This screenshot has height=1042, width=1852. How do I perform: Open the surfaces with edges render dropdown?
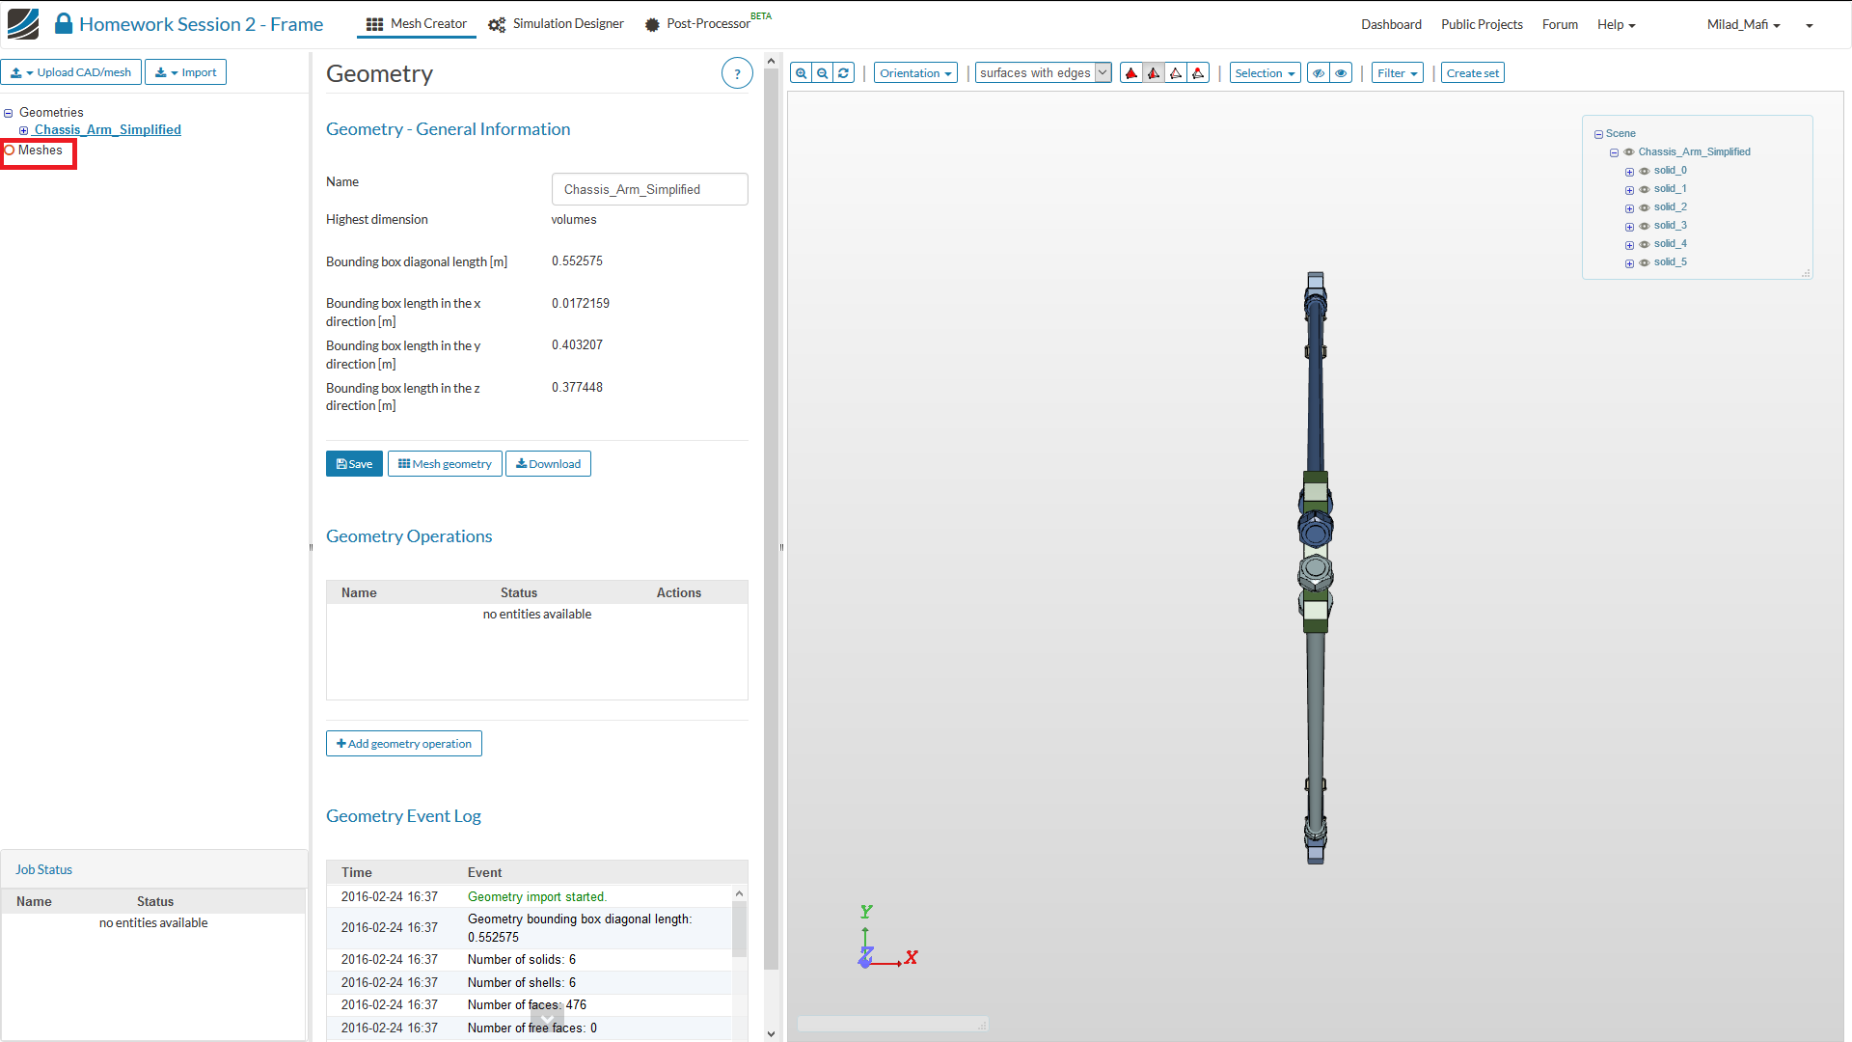click(1043, 73)
